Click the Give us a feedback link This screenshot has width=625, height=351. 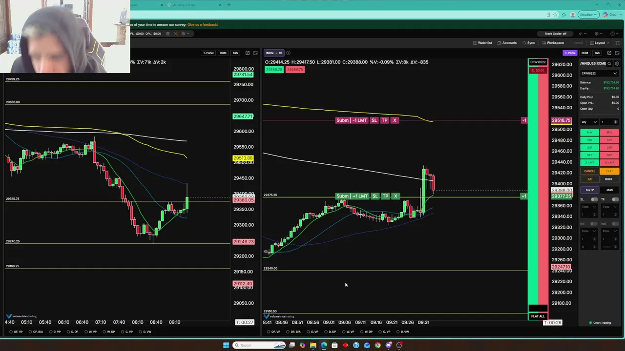click(x=203, y=24)
